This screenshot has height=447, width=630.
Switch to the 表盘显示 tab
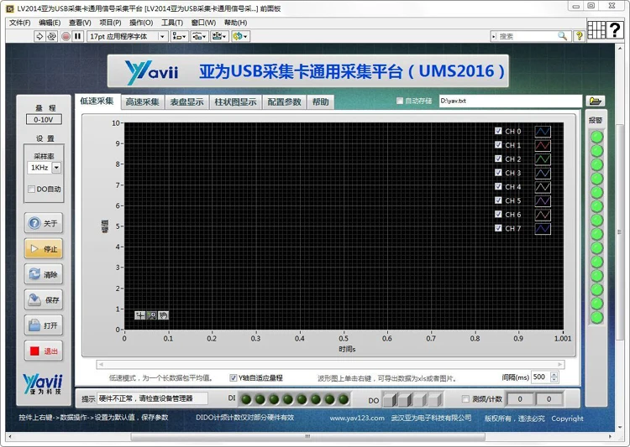pos(186,102)
